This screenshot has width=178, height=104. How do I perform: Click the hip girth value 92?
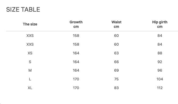(x=160, y=62)
